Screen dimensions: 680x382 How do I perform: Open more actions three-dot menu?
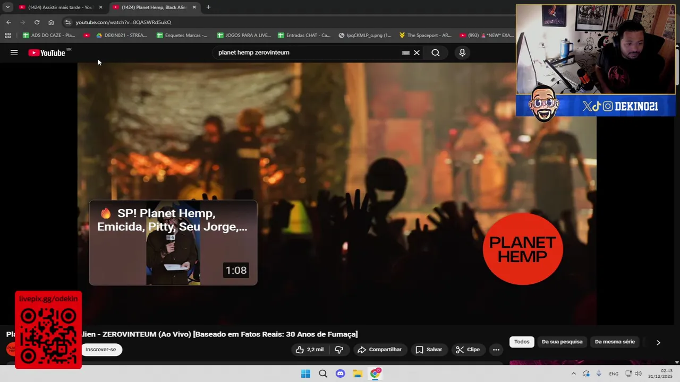point(496,350)
